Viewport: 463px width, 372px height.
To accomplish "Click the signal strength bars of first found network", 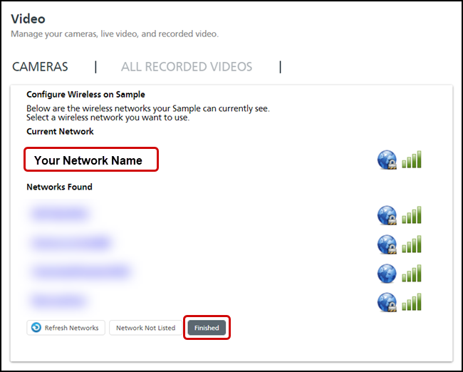I will pos(412,215).
